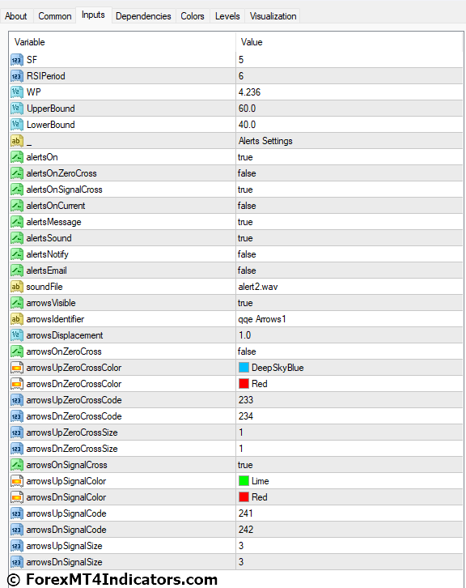This screenshot has width=466, height=588.
Task: Edit the arrowsIdentifier value qqe Arrows1
Action: pyautogui.click(x=262, y=319)
